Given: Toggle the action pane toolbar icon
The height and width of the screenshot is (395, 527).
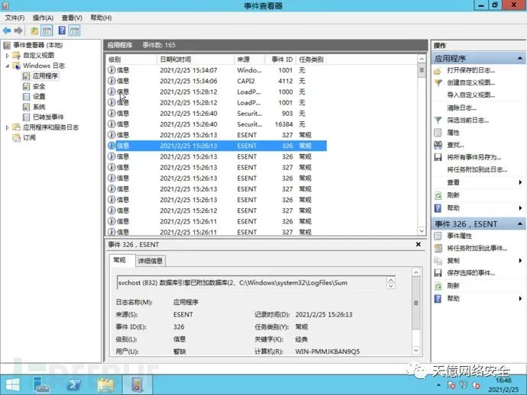Looking at the screenshot, I should tap(74, 31).
